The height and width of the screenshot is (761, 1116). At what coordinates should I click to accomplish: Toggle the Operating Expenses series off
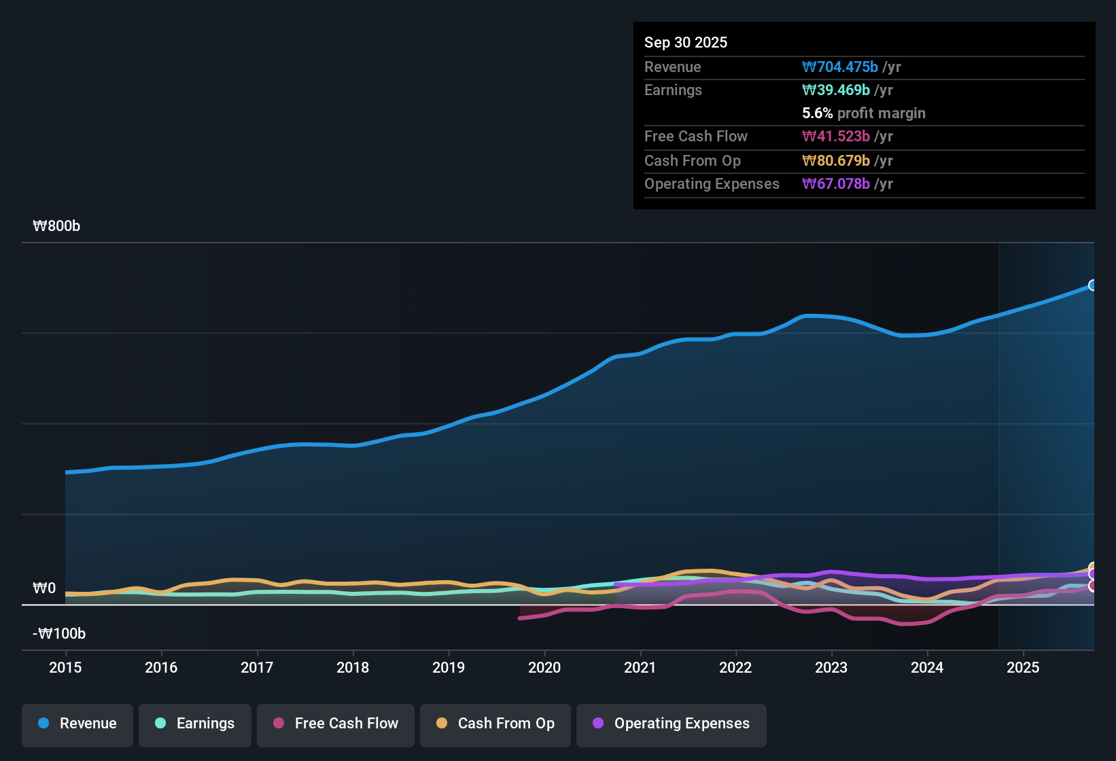(x=671, y=724)
